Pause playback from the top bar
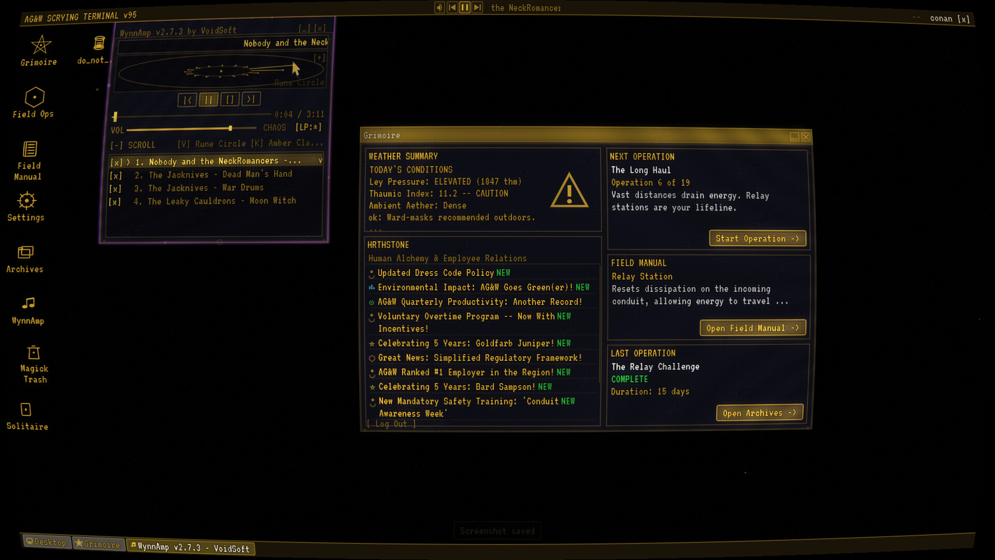This screenshot has height=560, width=995. [465, 7]
